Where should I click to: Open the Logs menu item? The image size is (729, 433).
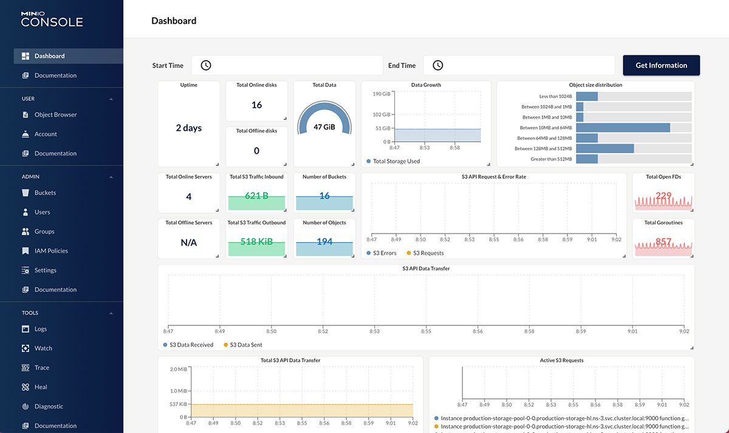[x=41, y=329]
